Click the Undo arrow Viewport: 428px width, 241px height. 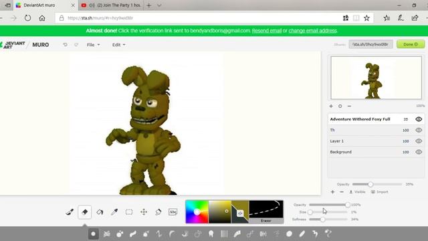pyautogui.click(x=65, y=45)
